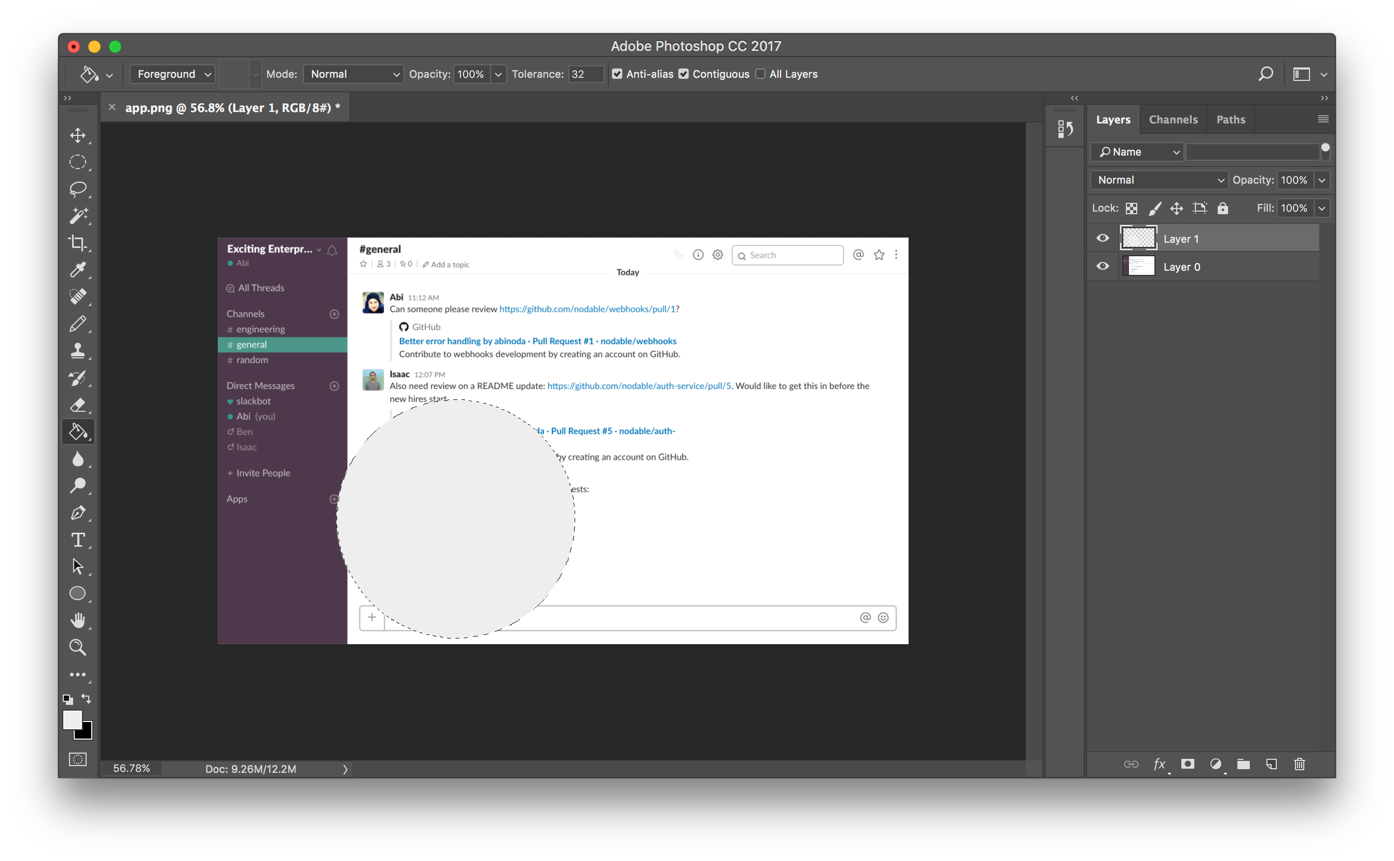Create new fill or adjustment layer
Screen dimensions: 1394x861
[1216, 764]
